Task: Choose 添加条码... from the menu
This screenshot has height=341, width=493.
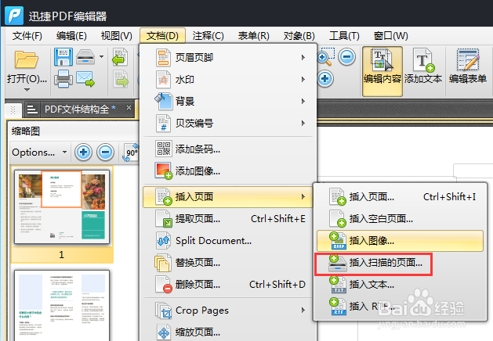Action: (x=228, y=149)
